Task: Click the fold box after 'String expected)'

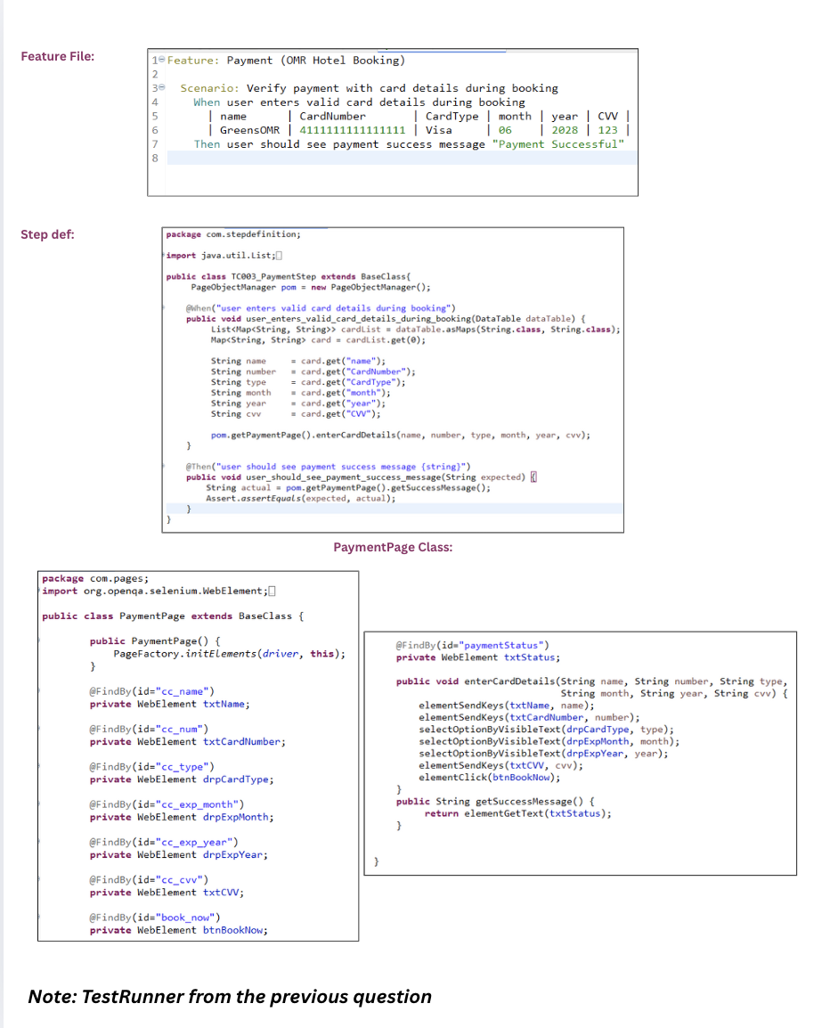Action: pos(533,477)
